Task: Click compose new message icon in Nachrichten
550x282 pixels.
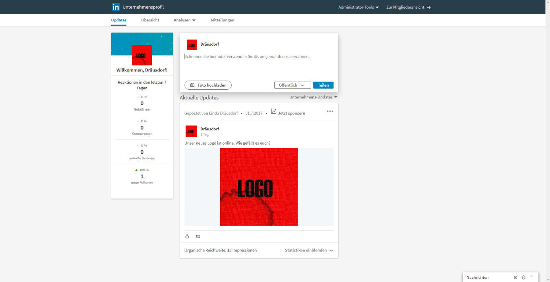Action: pos(515,277)
